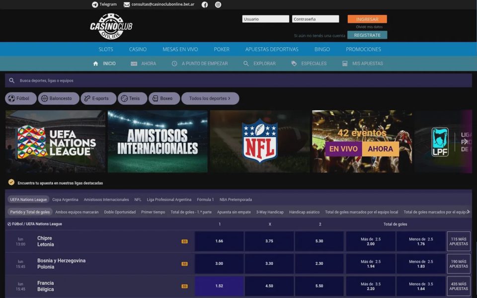Click the Ahora live icon
477x298 pixels.
coord(134,64)
